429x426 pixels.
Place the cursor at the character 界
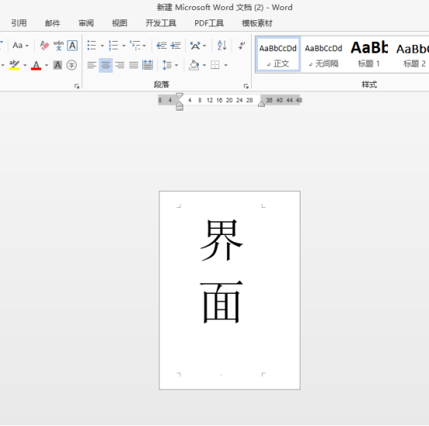(221, 240)
